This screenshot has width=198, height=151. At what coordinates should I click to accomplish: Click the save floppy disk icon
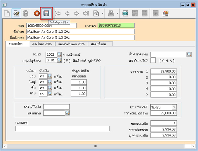[46, 13]
